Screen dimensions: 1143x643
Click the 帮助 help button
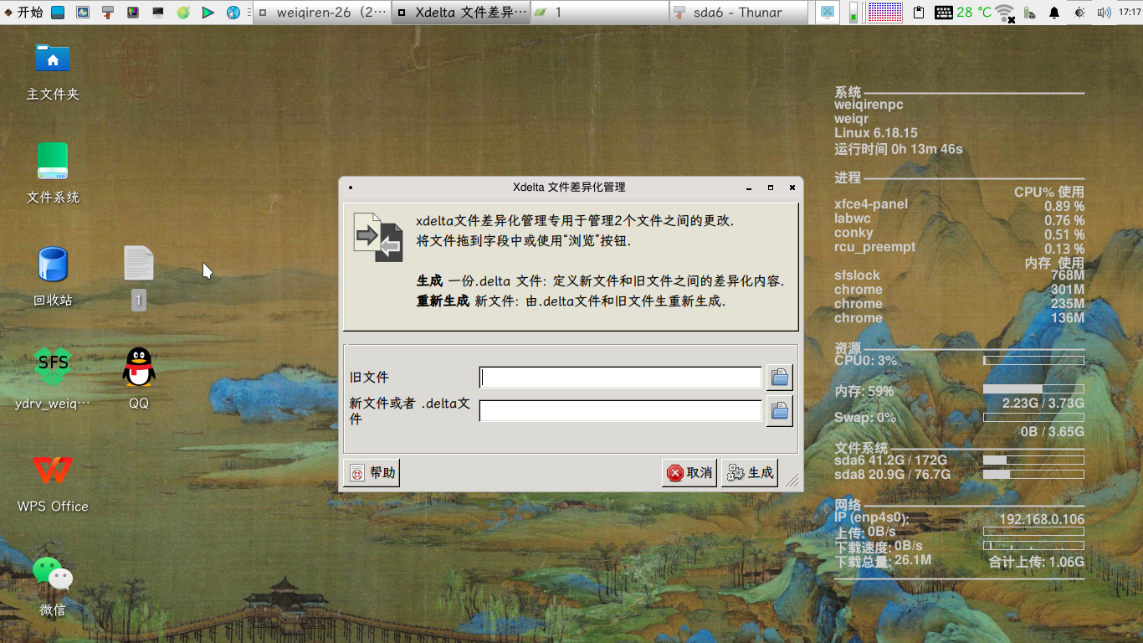point(372,473)
